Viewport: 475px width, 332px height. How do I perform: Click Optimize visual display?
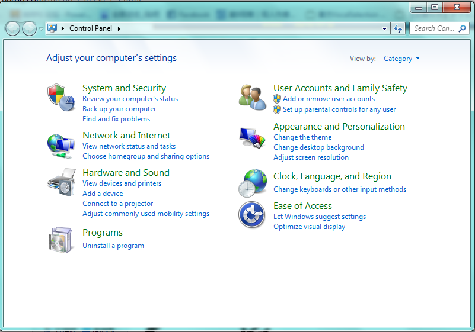[310, 227]
